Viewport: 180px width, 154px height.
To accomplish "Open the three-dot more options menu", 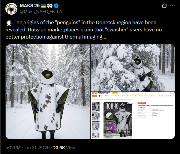I will click(x=172, y=6).
